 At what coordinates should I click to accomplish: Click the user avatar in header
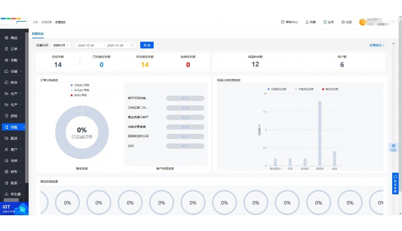pos(363,22)
